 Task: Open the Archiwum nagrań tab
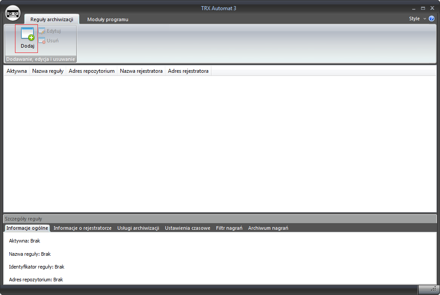point(268,228)
